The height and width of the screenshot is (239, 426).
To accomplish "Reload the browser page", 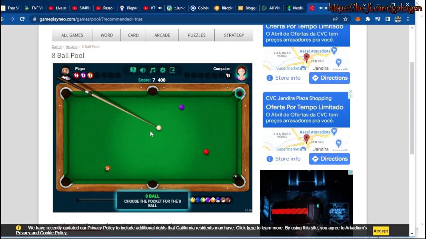I will (x=22, y=19).
